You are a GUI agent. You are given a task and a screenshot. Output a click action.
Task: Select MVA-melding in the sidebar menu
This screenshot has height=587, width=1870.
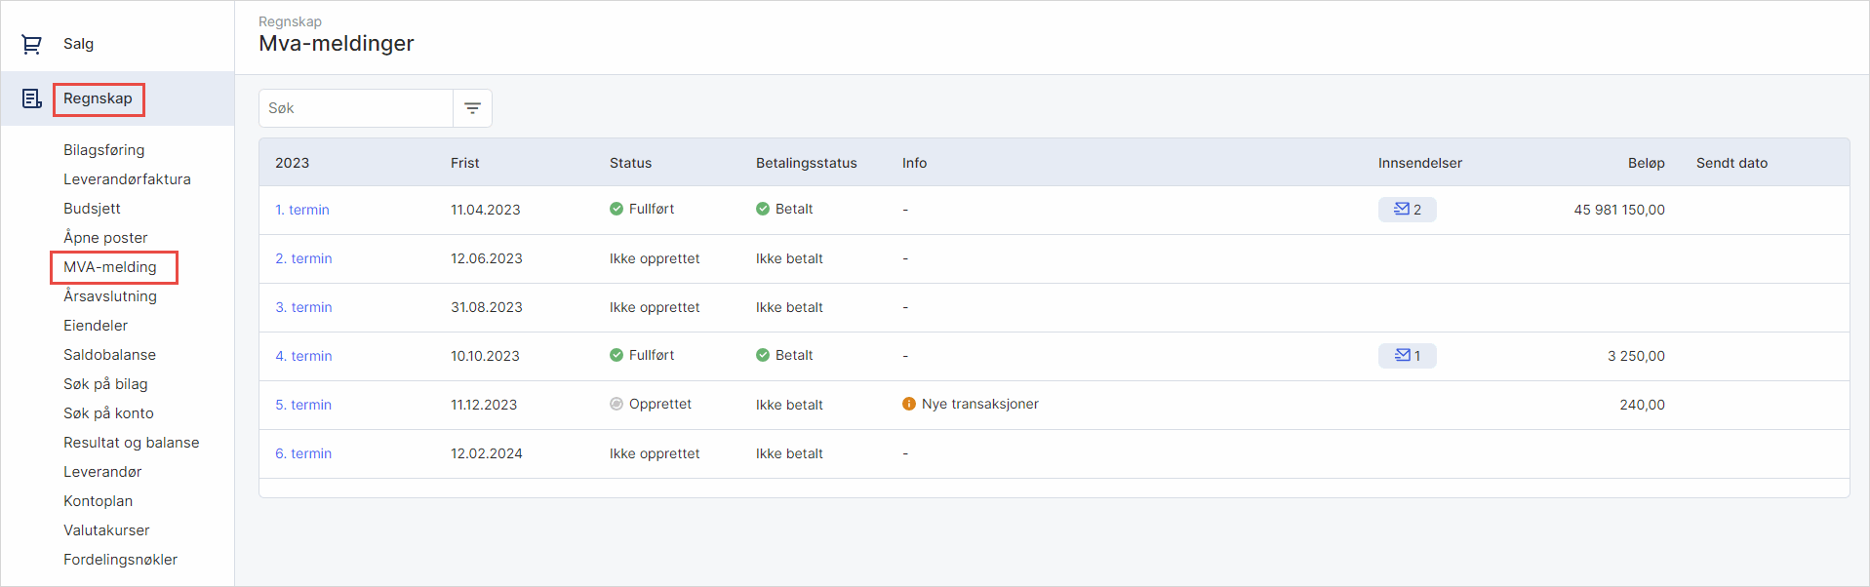point(110,267)
